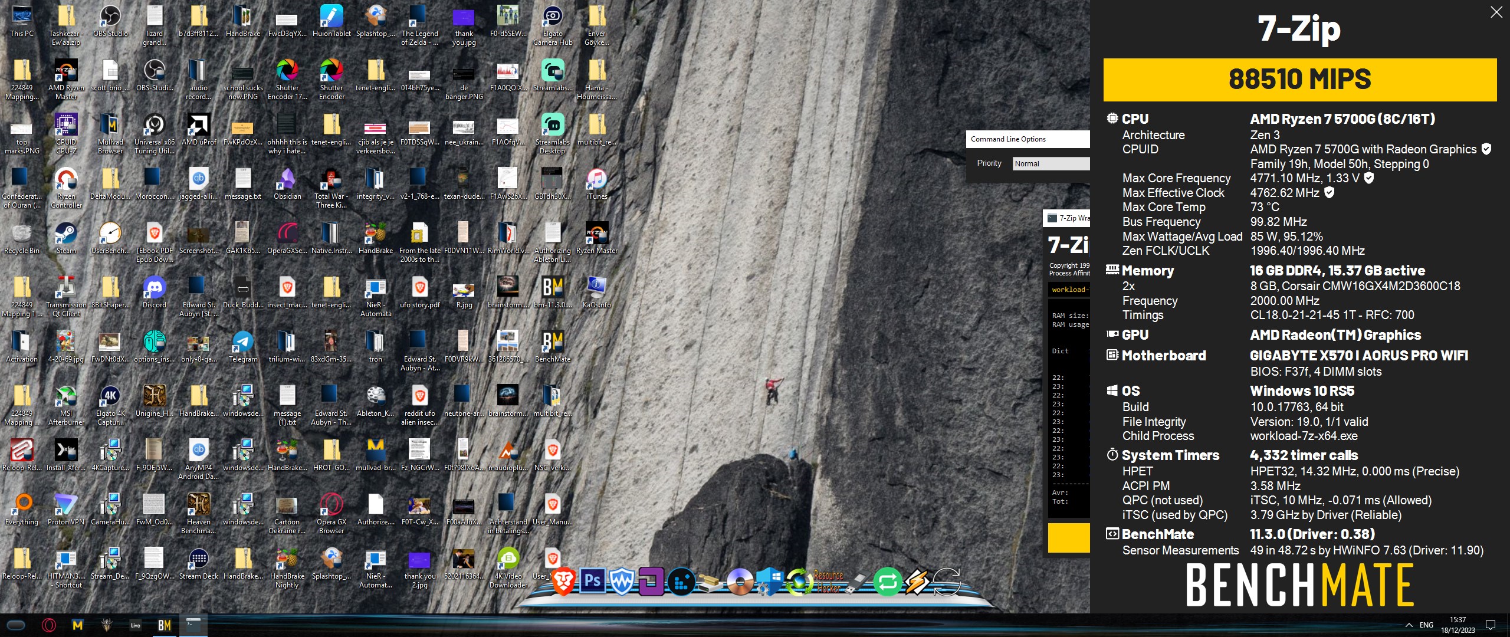Open the blue W shield dock icon
1510x637 pixels.
point(622,582)
